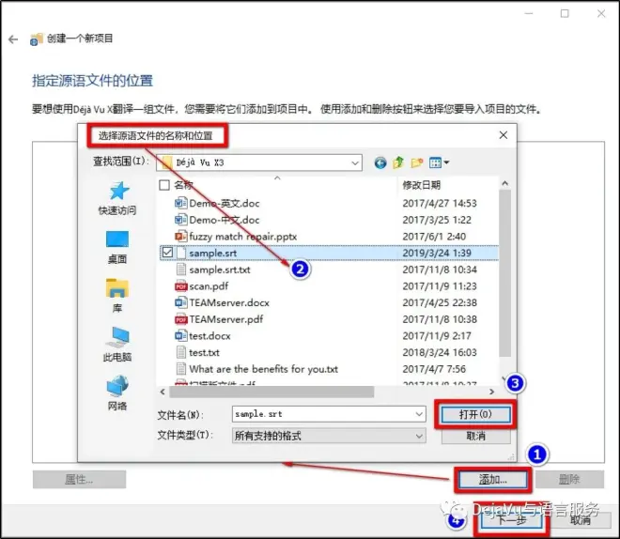
Task: Select the TEAMserver.docx file icon
Action: pos(180,302)
